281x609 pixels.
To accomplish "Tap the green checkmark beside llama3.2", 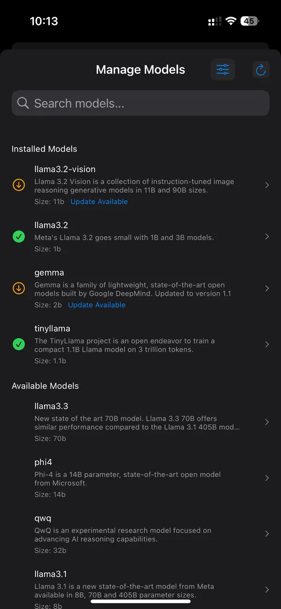I will (x=18, y=237).
